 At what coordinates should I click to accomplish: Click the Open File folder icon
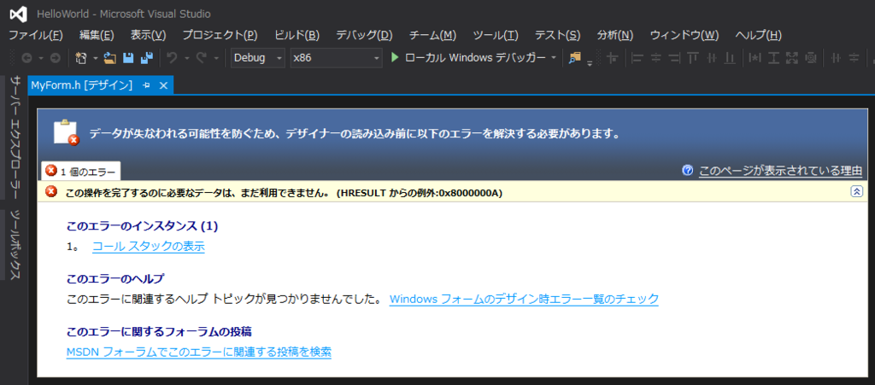click(110, 57)
